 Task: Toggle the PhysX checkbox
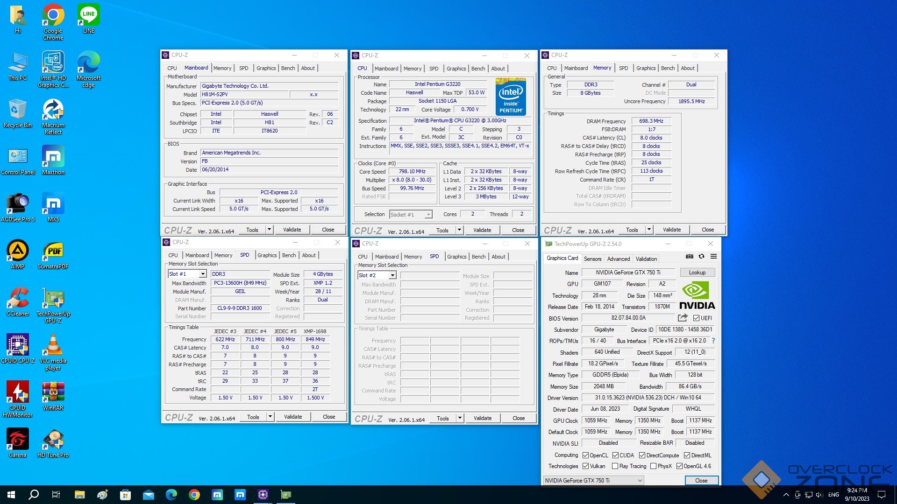tap(653, 466)
